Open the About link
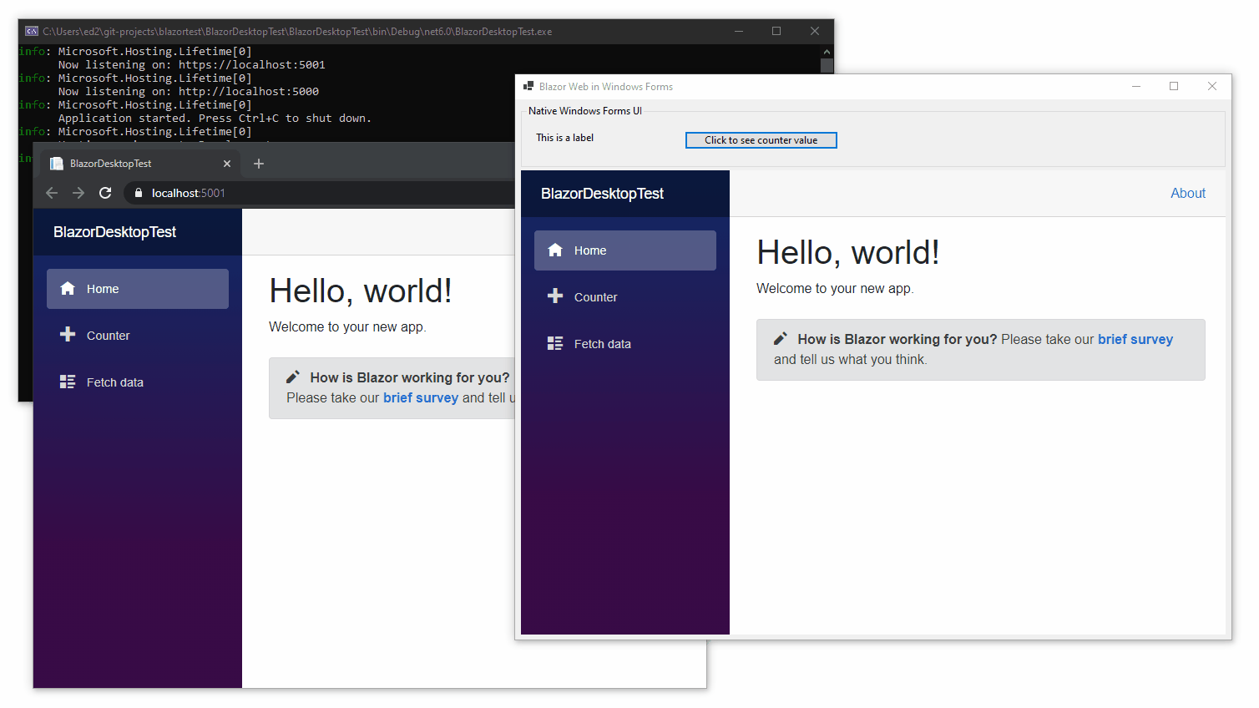Image resolution: width=1259 pixels, height=708 pixels. click(x=1188, y=193)
